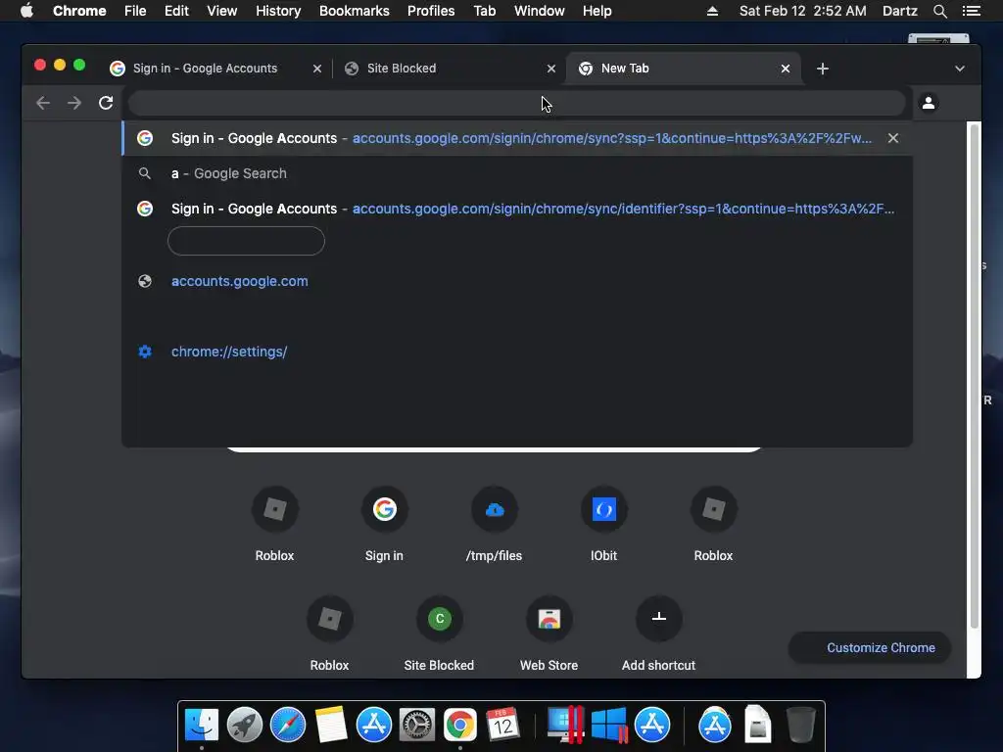The image size is (1003, 752).
Task: Open the Windows logo app in dock
Action: point(609,725)
